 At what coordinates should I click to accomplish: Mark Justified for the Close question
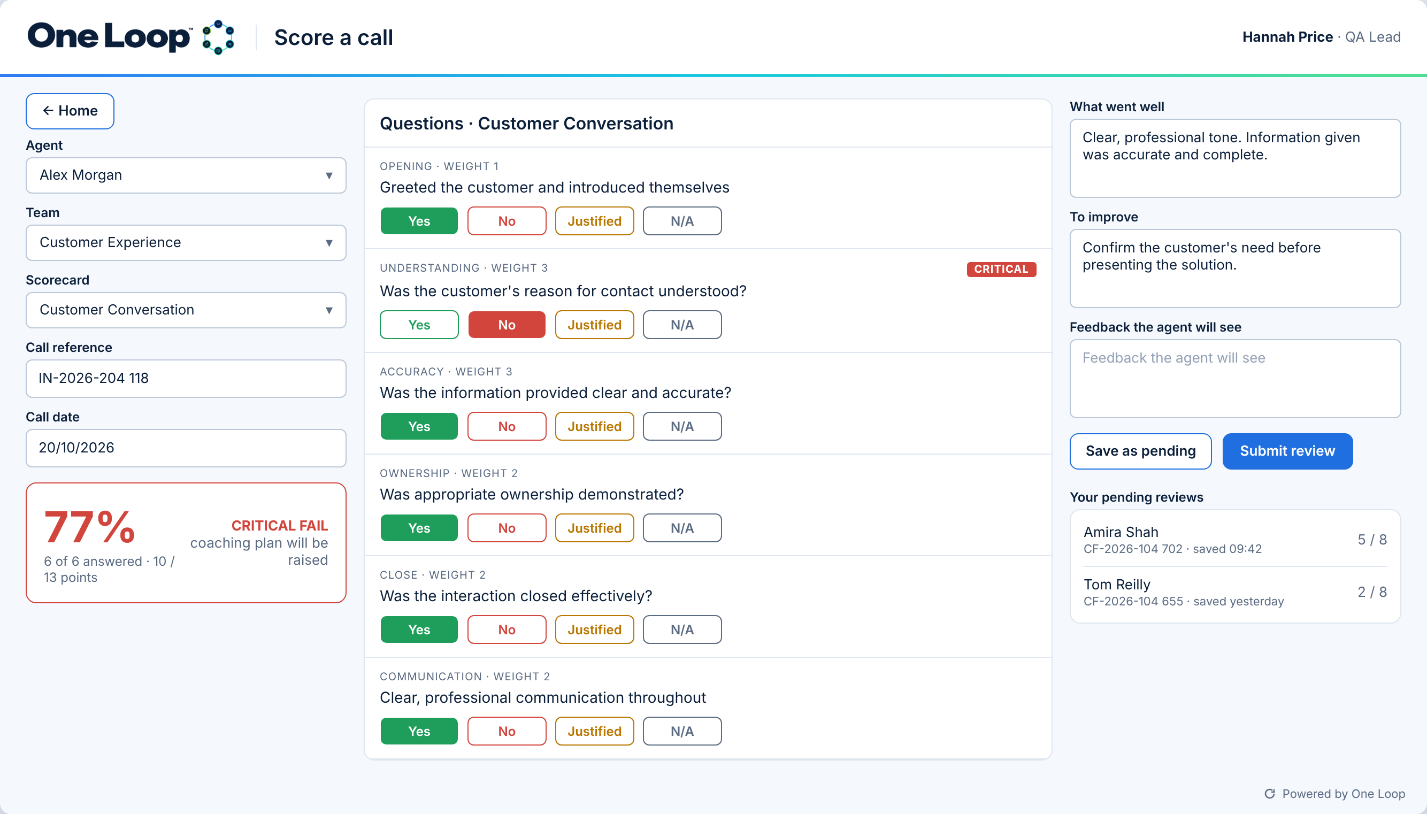[x=595, y=630]
